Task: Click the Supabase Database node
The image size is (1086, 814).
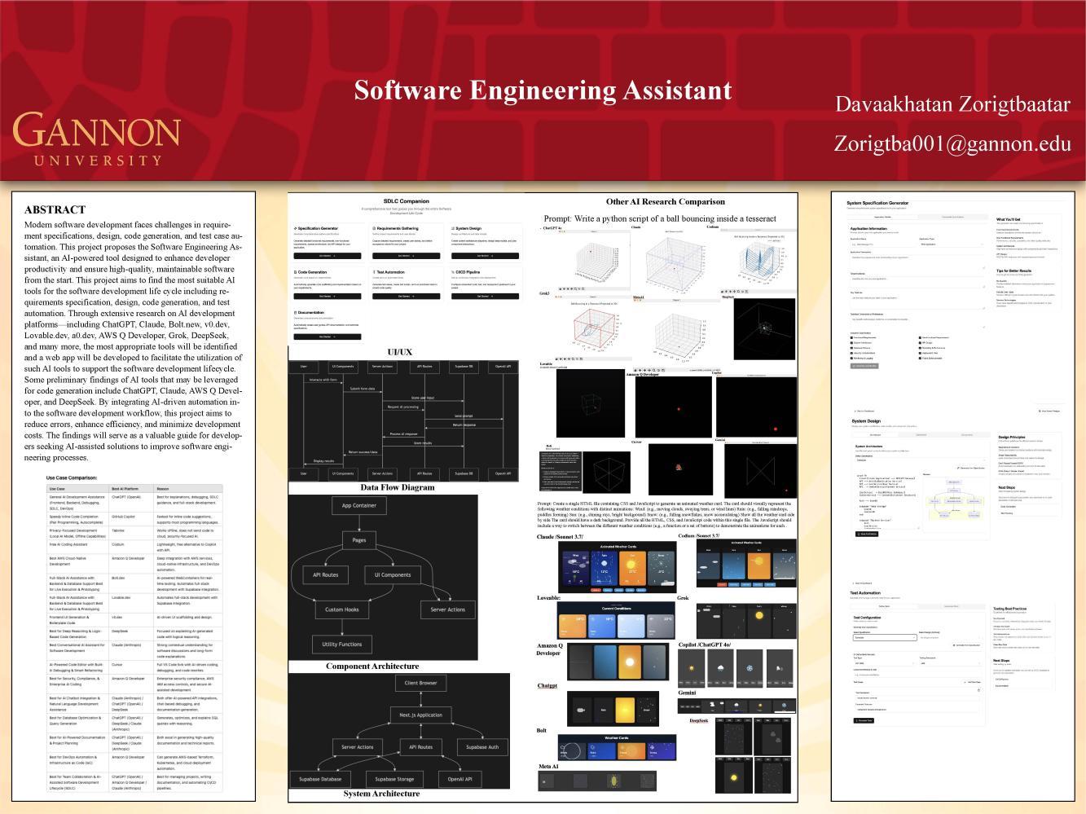Action: 320,779
